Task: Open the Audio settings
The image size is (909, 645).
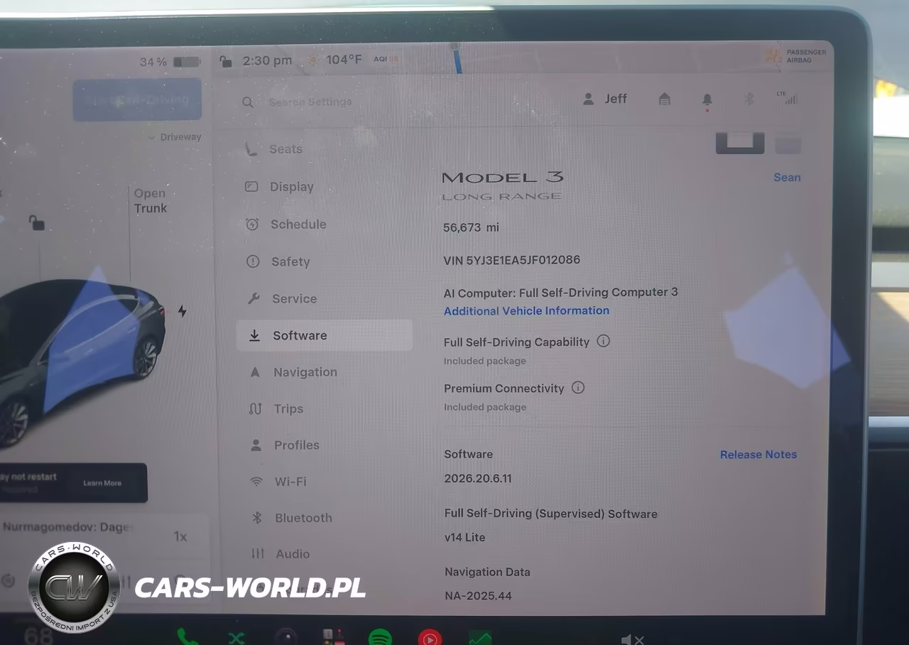Action: pos(281,554)
